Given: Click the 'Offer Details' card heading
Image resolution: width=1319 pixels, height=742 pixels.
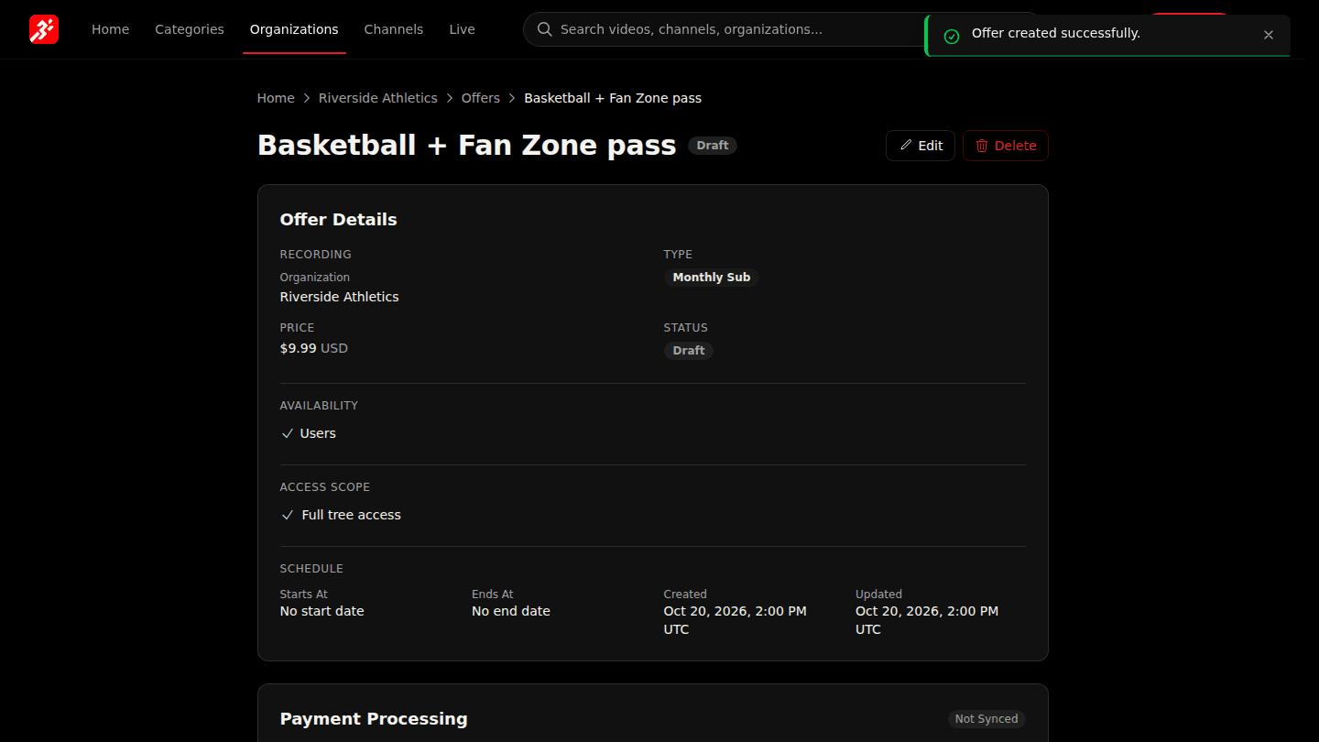Looking at the screenshot, I should tap(339, 220).
